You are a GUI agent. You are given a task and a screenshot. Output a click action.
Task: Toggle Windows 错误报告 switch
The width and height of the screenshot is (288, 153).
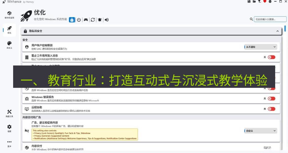(272, 99)
